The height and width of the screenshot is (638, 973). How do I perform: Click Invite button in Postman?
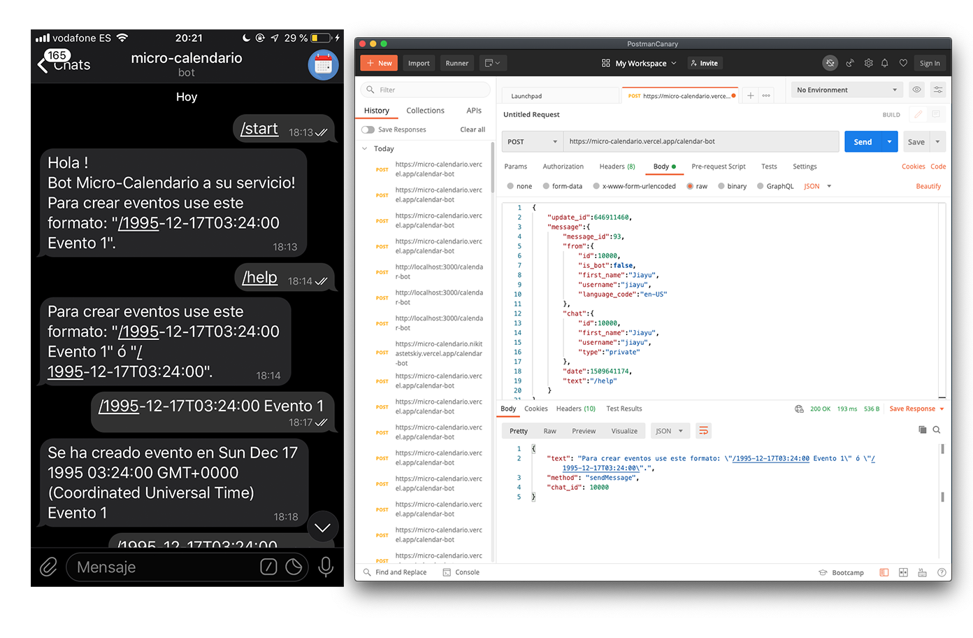point(704,63)
